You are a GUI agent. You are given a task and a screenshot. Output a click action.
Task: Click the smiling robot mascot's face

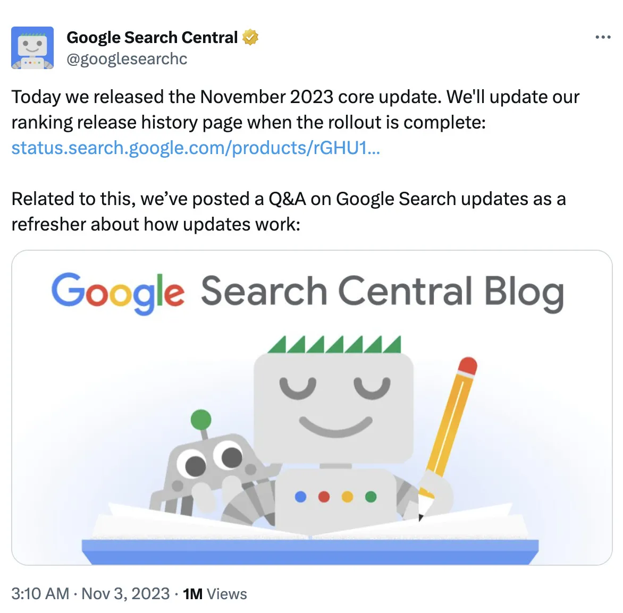pos(334,406)
